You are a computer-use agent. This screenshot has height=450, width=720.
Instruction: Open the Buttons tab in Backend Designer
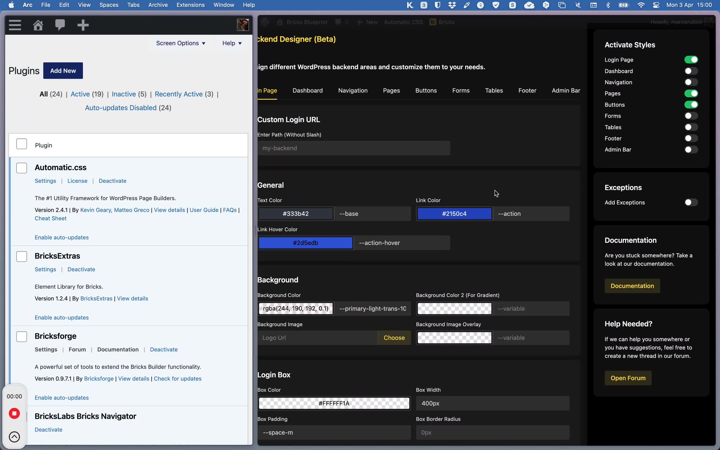point(426,91)
